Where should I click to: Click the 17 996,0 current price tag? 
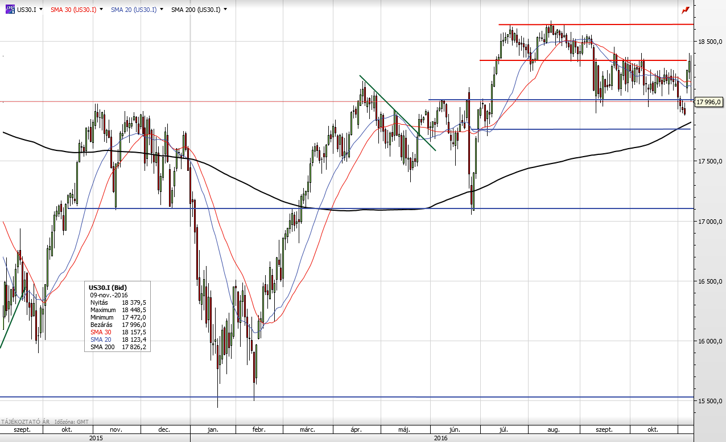[708, 102]
